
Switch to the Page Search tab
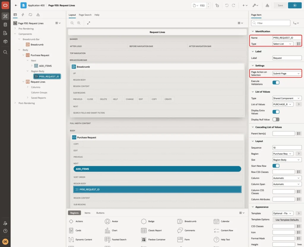[85, 15]
